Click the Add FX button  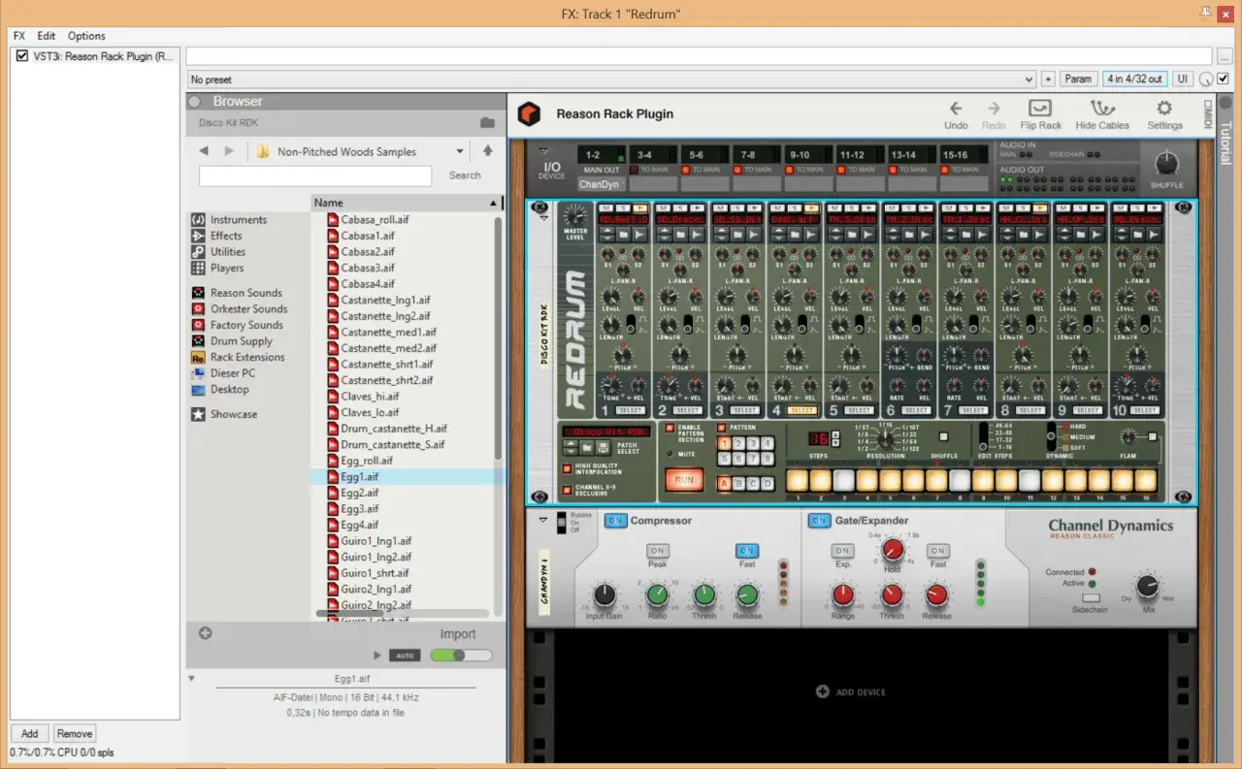pyautogui.click(x=30, y=734)
